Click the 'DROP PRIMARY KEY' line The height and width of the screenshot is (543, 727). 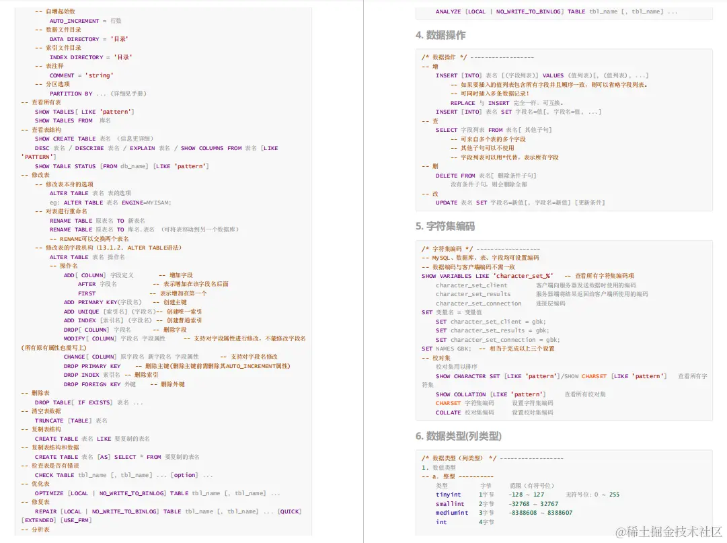tap(177, 366)
